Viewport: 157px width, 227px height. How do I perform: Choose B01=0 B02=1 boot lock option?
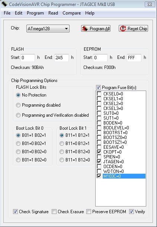point(18,144)
